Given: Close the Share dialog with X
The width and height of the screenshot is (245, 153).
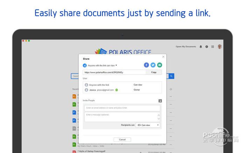Looking at the screenshot, I should click(163, 57).
